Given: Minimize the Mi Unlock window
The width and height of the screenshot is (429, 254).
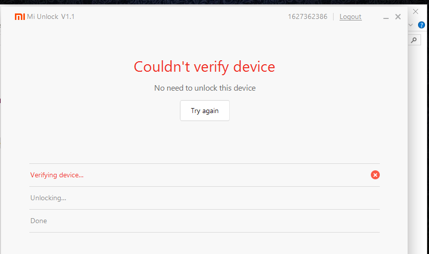Looking at the screenshot, I should coord(386,17).
